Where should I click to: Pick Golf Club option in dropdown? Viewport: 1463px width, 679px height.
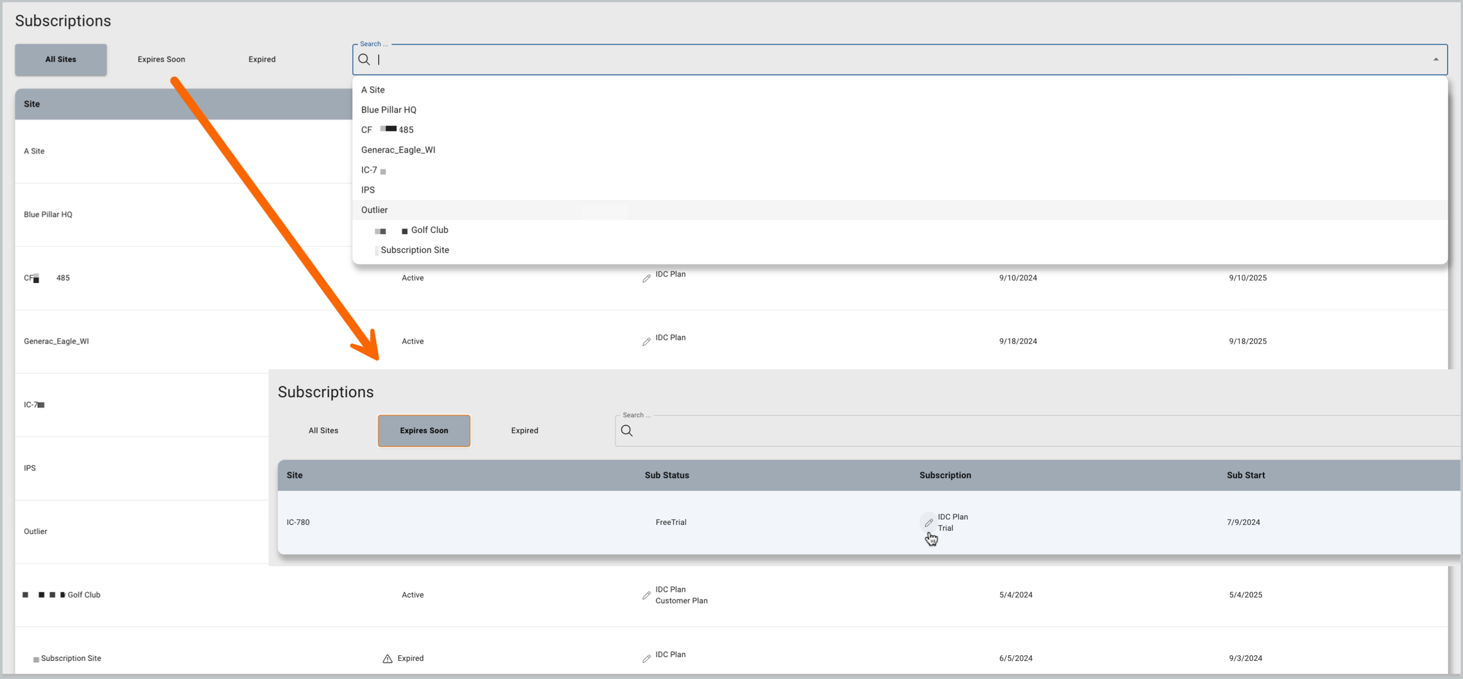pos(900,230)
